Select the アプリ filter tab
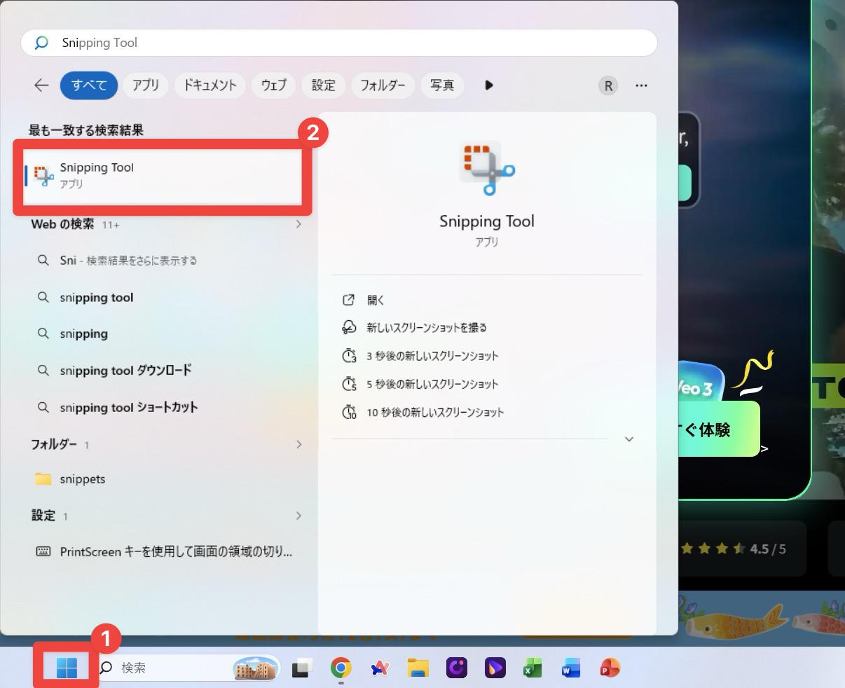Viewport: 845px width, 688px height. (146, 85)
